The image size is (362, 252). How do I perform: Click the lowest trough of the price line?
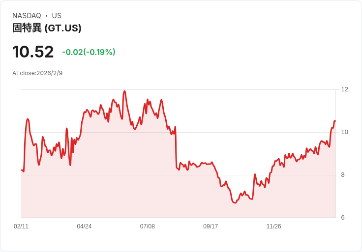pos(234,202)
